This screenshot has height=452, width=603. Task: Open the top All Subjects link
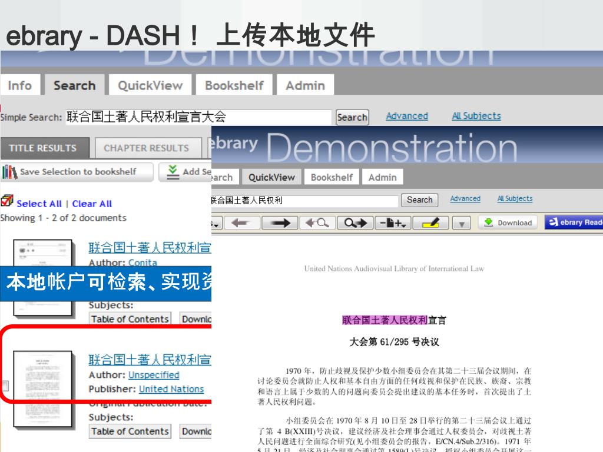(x=476, y=116)
